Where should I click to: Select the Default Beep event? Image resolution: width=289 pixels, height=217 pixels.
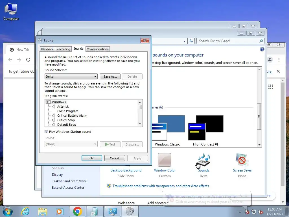coord(67,125)
